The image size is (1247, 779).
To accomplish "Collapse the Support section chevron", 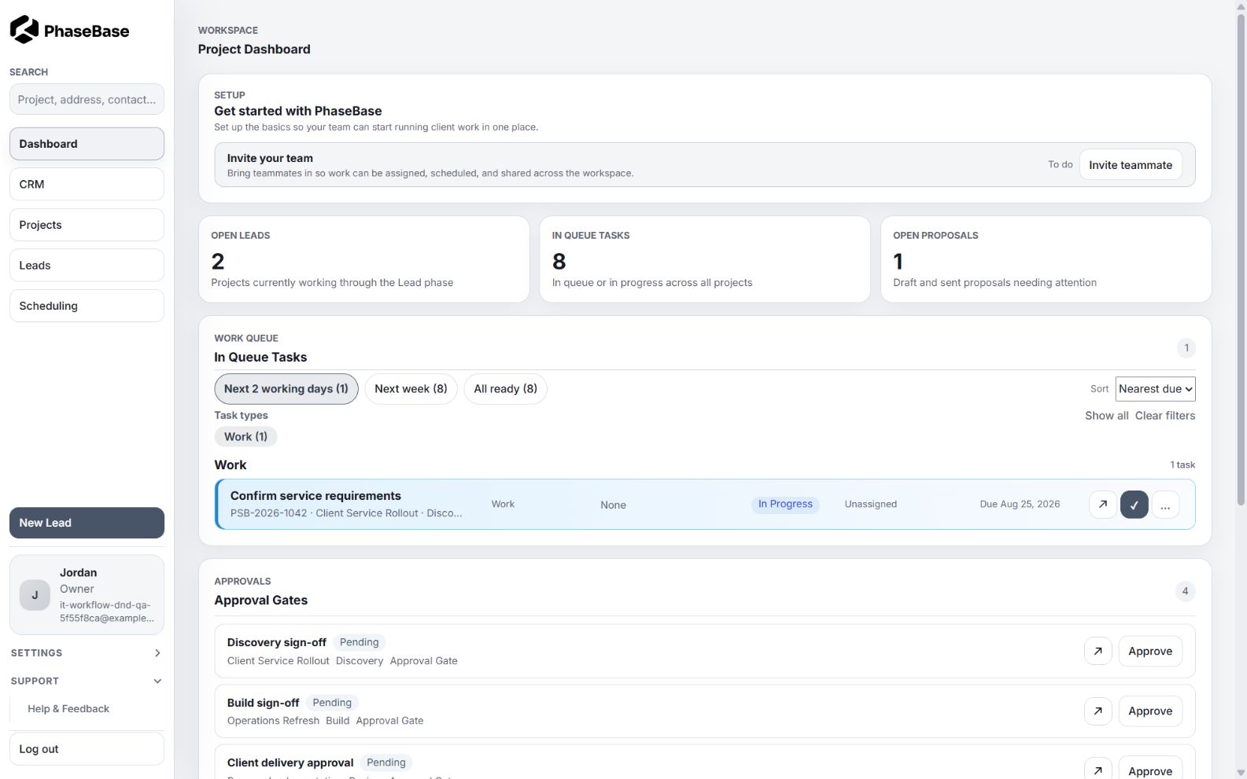I will tap(157, 681).
